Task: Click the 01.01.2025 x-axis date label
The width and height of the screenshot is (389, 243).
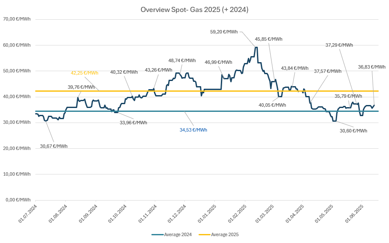Action: 207,214
